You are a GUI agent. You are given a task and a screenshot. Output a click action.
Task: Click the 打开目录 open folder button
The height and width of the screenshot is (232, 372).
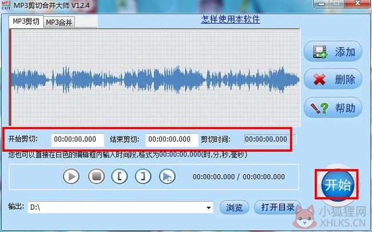pyautogui.click(x=278, y=207)
